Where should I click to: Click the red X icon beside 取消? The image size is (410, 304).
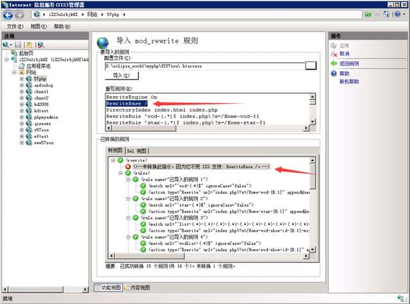tap(334, 54)
